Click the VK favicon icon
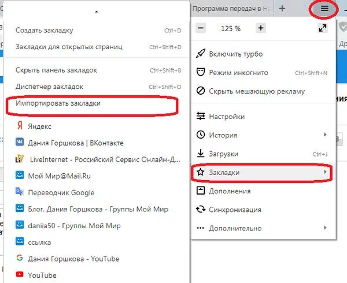 coord(20,142)
